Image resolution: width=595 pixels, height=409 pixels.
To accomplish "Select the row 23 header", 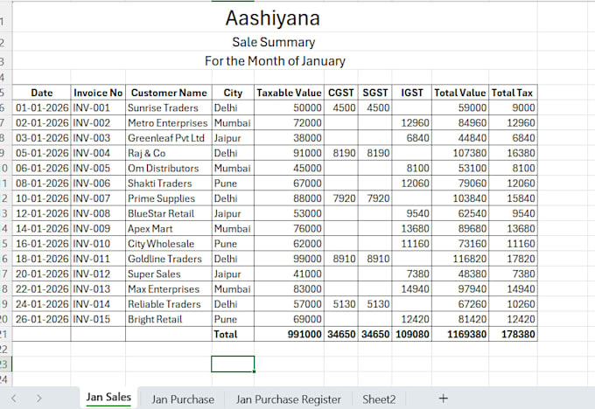I will coord(5,364).
